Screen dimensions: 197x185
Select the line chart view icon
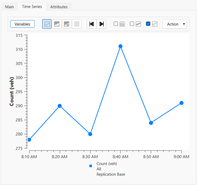(47, 24)
